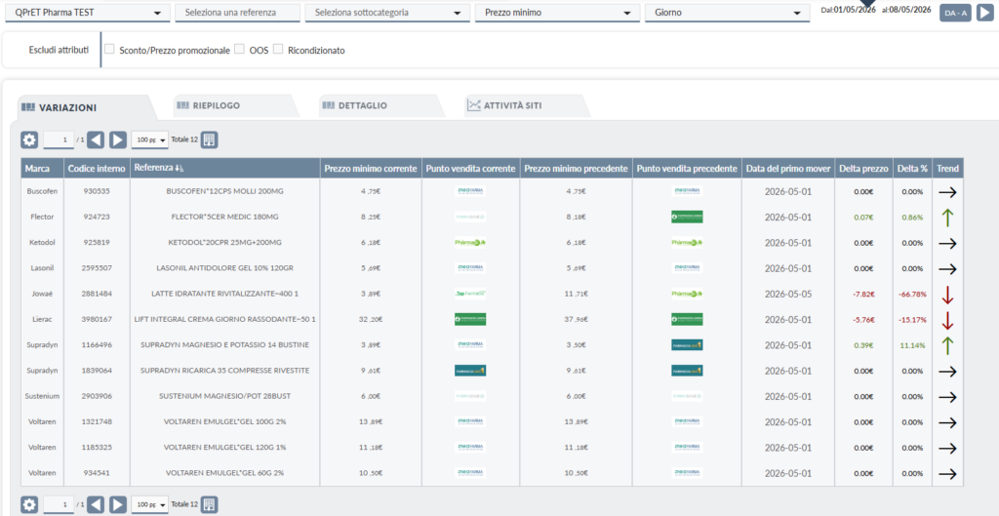
Task: Click the play arrow next to DA - A
Action: pos(985,12)
